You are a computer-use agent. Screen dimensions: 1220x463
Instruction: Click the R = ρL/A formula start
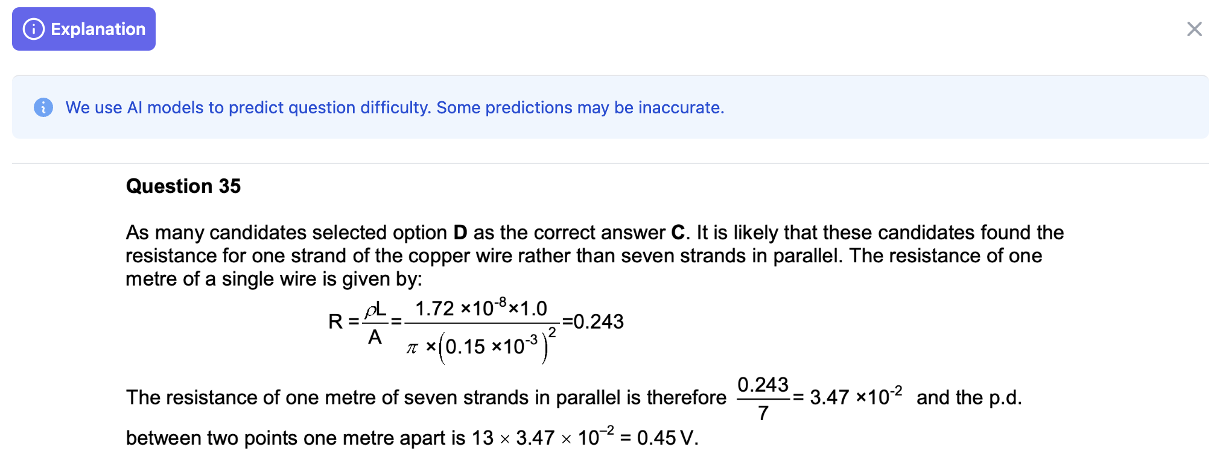pyautogui.click(x=358, y=323)
